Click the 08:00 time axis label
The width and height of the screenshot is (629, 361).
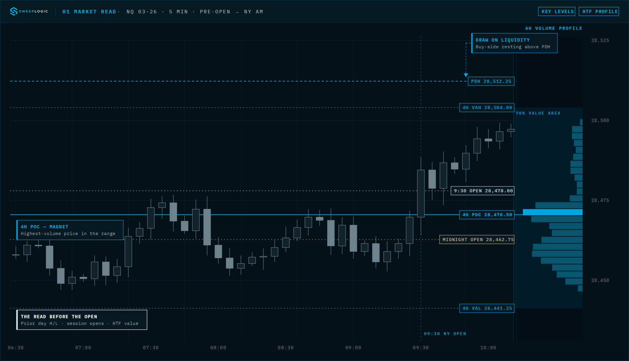[x=218, y=348]
